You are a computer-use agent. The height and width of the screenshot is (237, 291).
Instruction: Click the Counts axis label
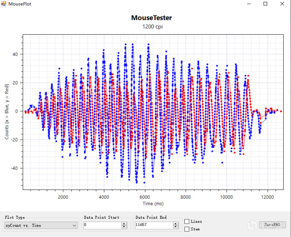[7, 111]
